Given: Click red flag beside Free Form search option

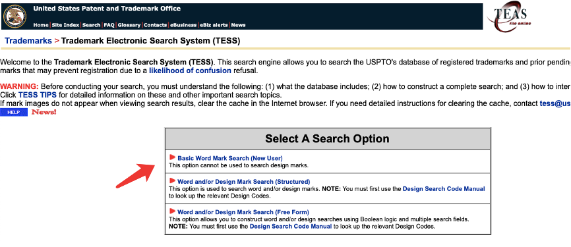Looking at the screenshot, I should [x=172, y=211].
